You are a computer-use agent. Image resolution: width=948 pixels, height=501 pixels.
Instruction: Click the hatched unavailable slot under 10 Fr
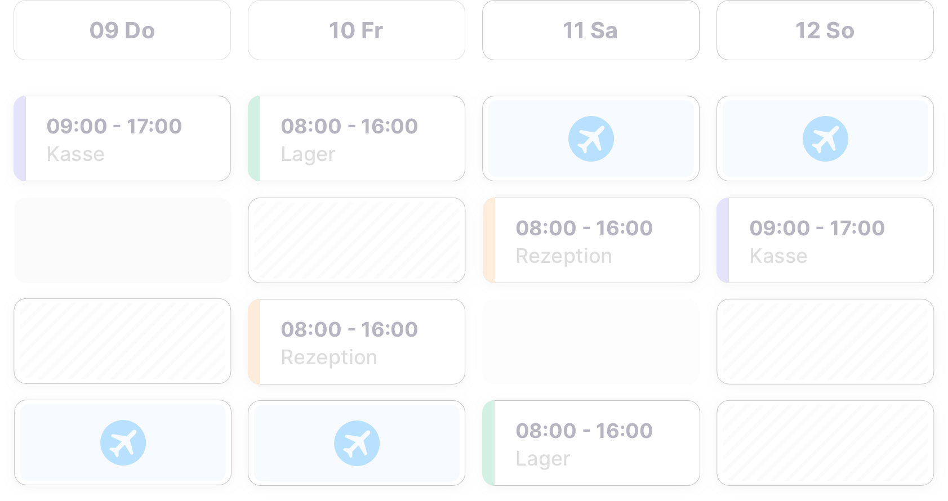point(357,240)
